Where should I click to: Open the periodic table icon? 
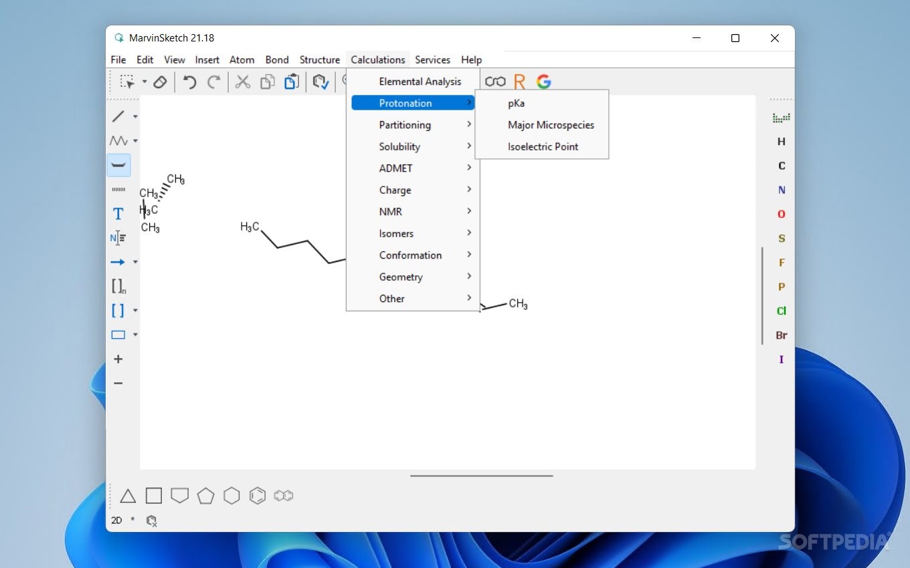(782, 118)
